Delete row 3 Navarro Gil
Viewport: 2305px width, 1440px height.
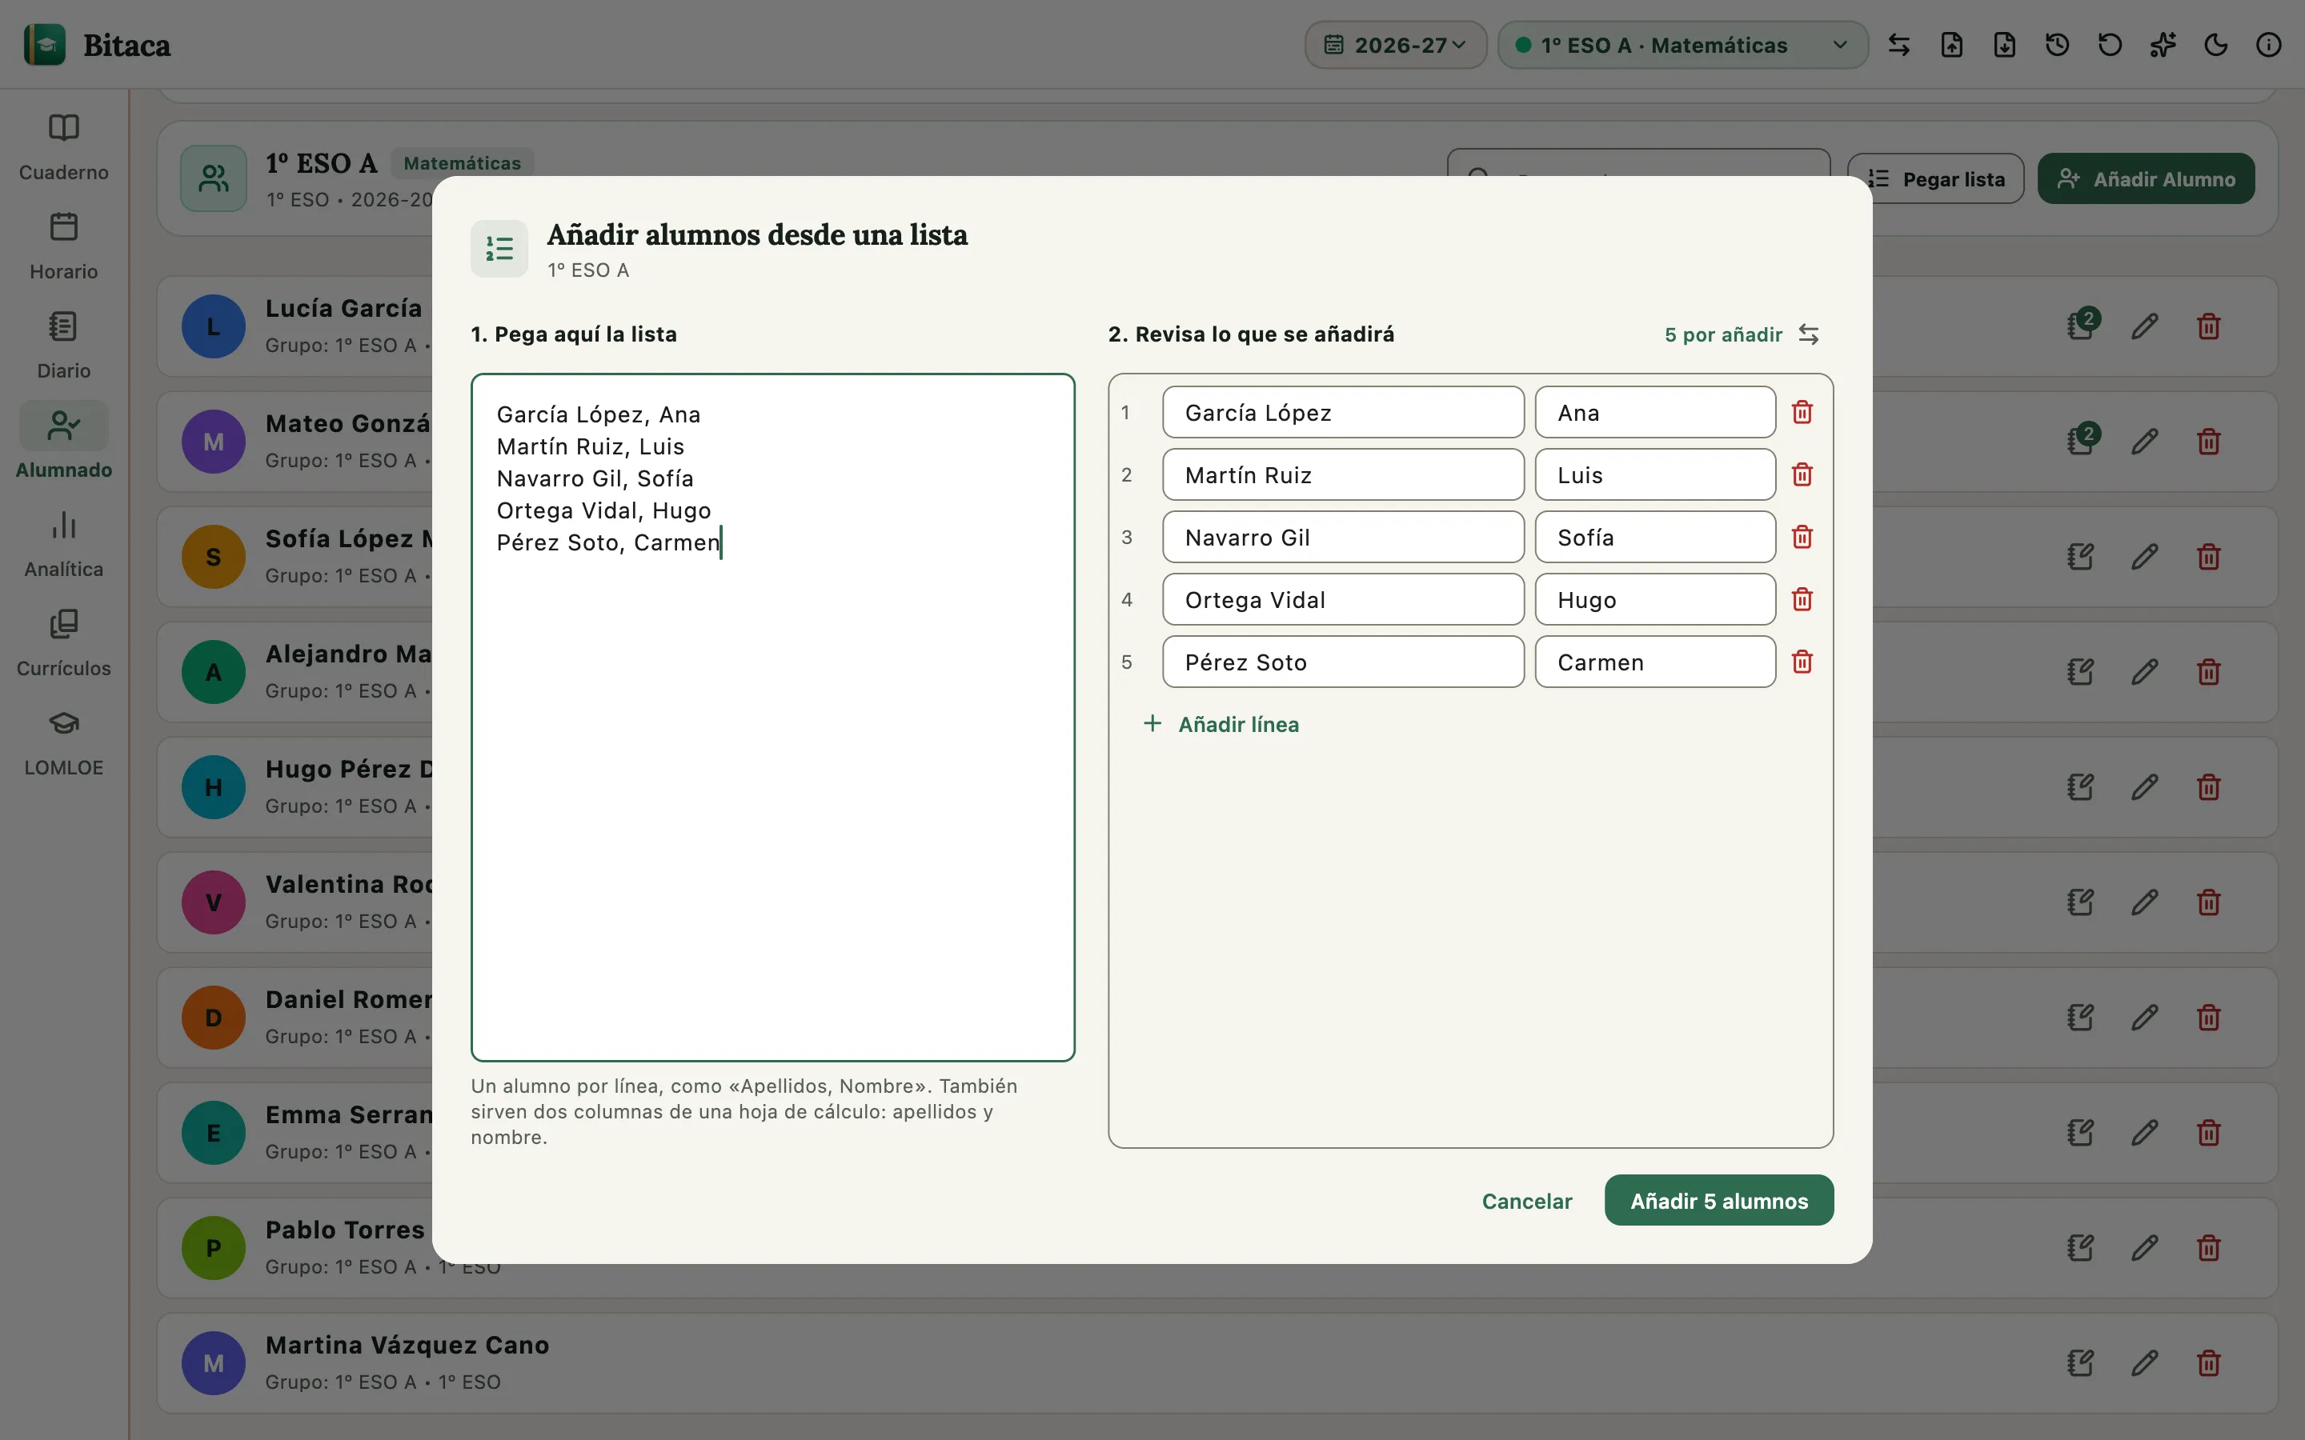click(x=1802, y=537)
